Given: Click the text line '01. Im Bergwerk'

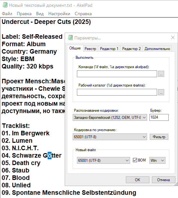Looking at the screenshot, I should [26, 133].
